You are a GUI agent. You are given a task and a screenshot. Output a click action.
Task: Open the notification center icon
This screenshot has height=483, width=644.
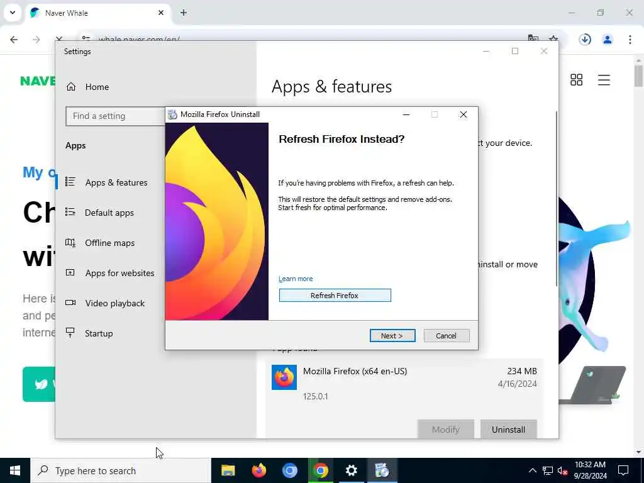[623, 470]
